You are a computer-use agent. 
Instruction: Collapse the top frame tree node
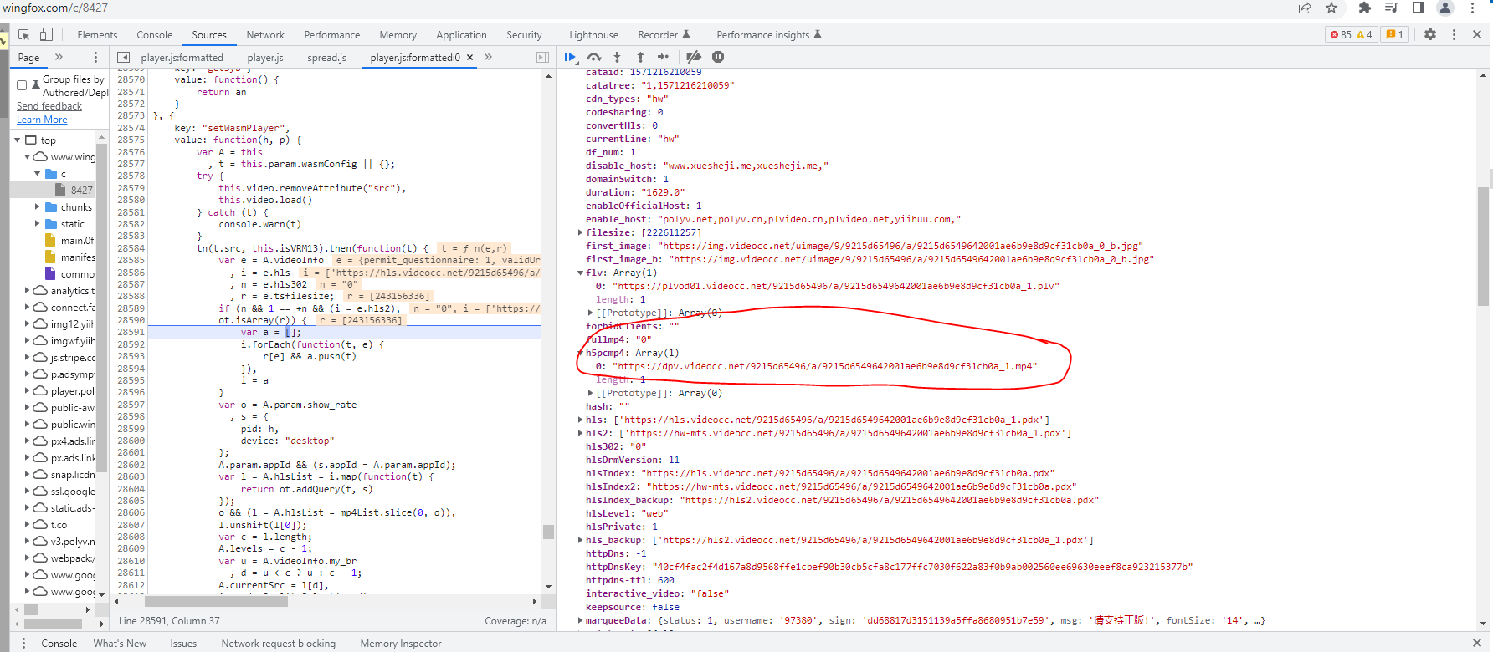(18, 140)
